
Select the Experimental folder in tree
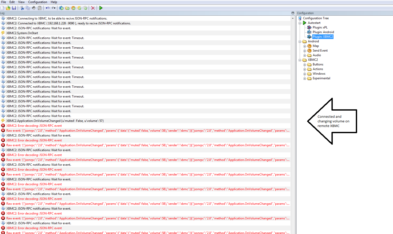[321, 78]
